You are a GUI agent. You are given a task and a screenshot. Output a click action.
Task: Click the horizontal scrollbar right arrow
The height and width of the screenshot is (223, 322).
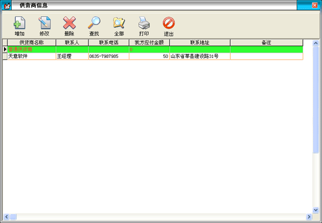[309, 217]
